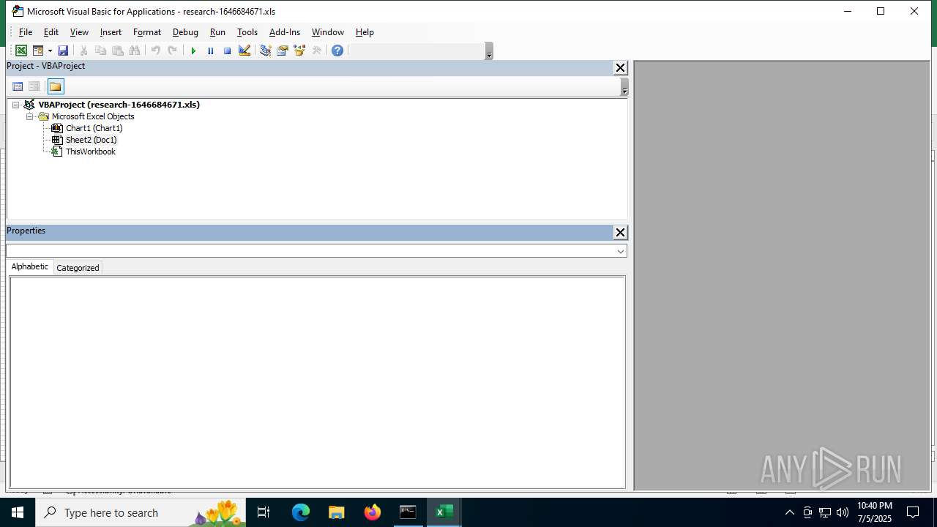Image resolution: width=937 pixels, height=527 pixels.
Task: Open the File menu
Action: (x=26, y=32)
